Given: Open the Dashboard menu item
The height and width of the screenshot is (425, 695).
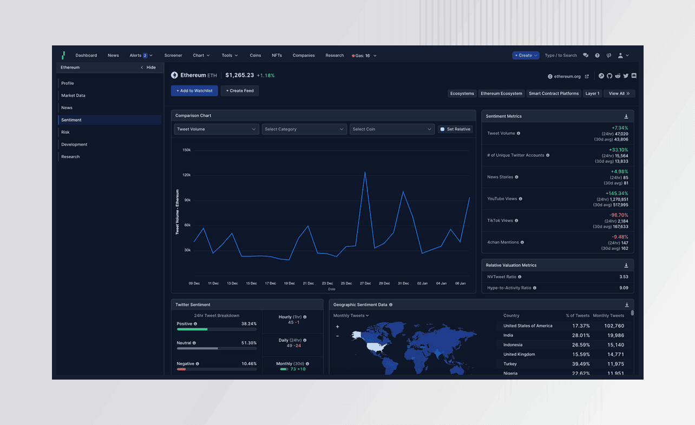Looking at the screenshot, I should coord(86,55).
